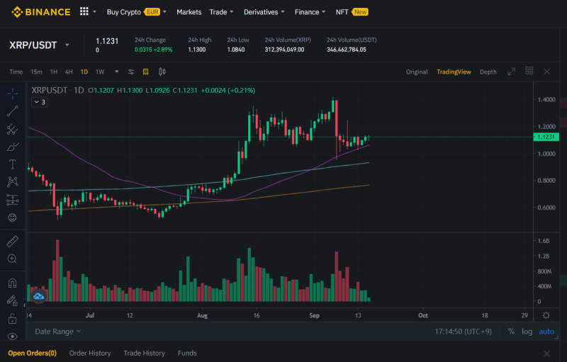Image resolution: width=567 pixels, height=362 pixels.
Task: Click the 24h Change value +2.89%
Action: (163, 50)
